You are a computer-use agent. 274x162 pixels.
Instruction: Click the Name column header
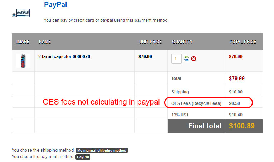point(45,42)
